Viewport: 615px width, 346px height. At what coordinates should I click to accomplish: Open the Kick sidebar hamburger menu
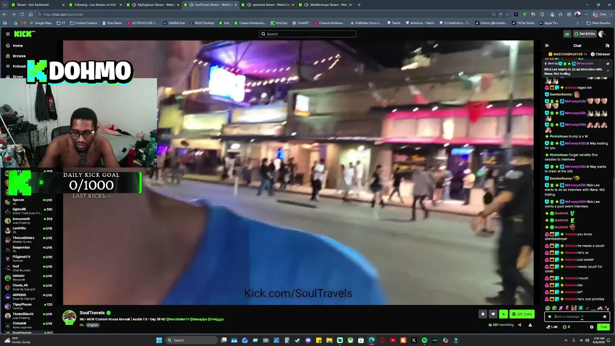8,34
